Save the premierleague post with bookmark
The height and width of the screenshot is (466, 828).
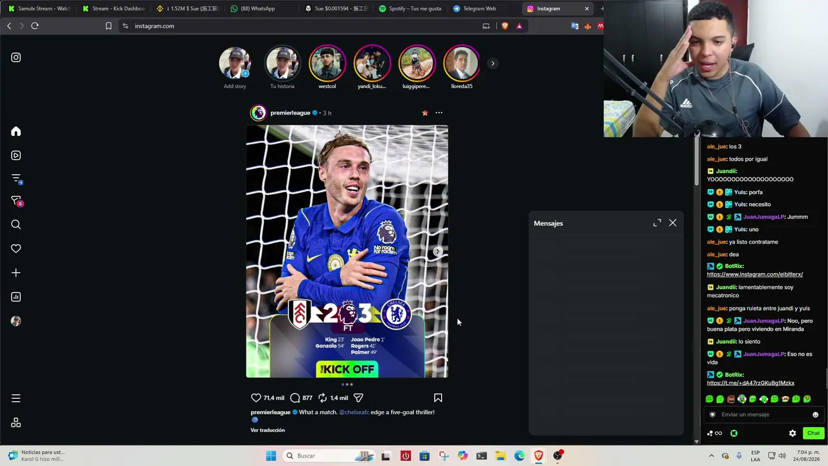[x=438, y=398]
